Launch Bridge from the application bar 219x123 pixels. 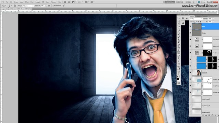[x=65, y=2]
